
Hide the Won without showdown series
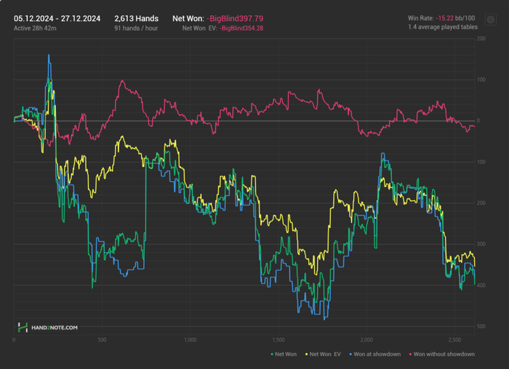[444, 354]
